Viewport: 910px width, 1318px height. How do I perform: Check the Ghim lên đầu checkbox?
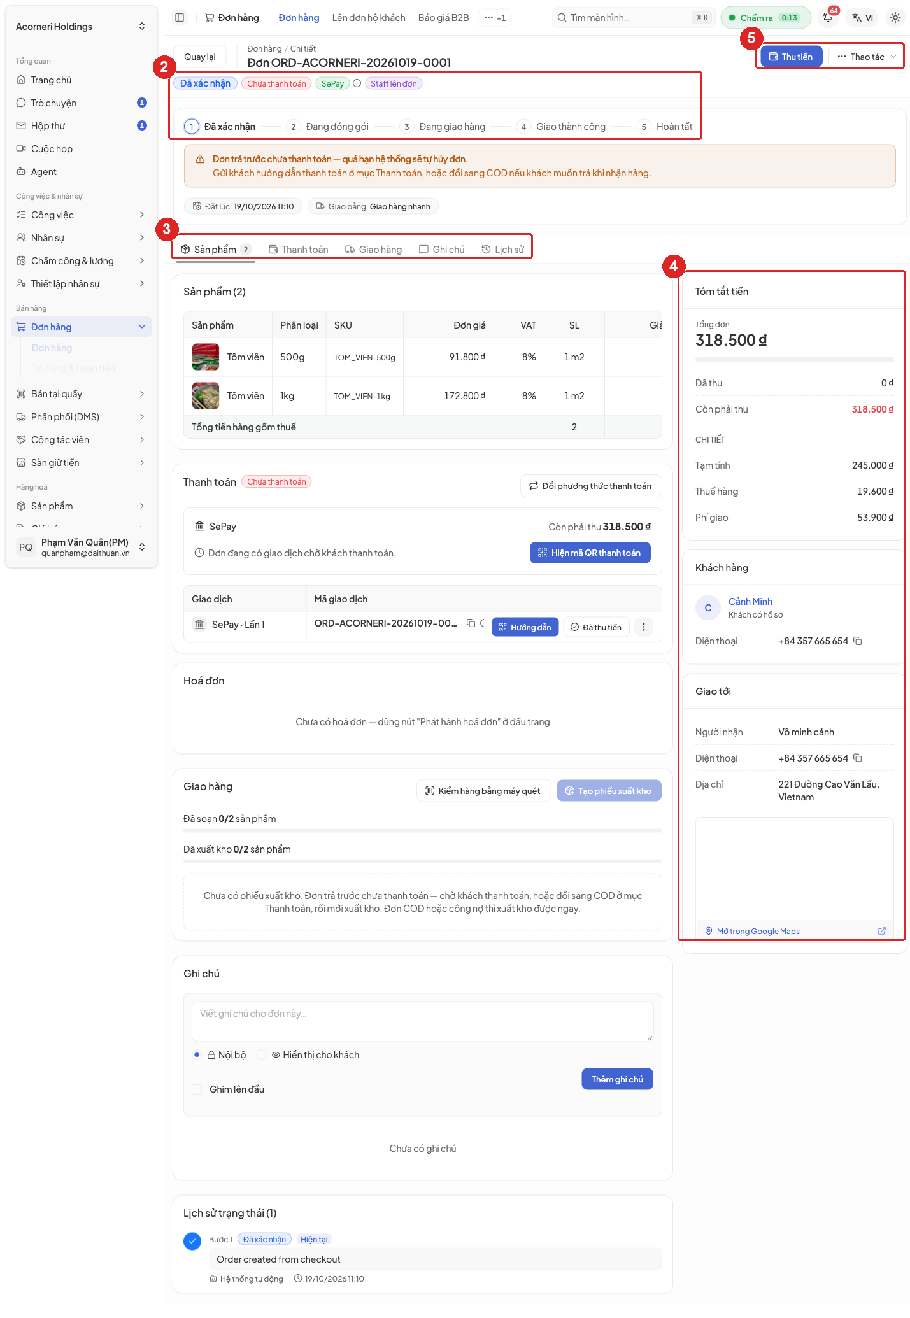pos(197,1089)
